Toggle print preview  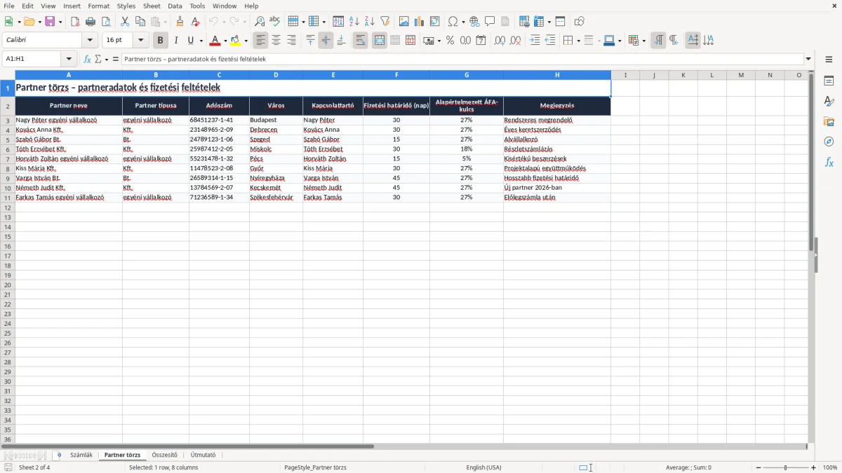(106, 22)
